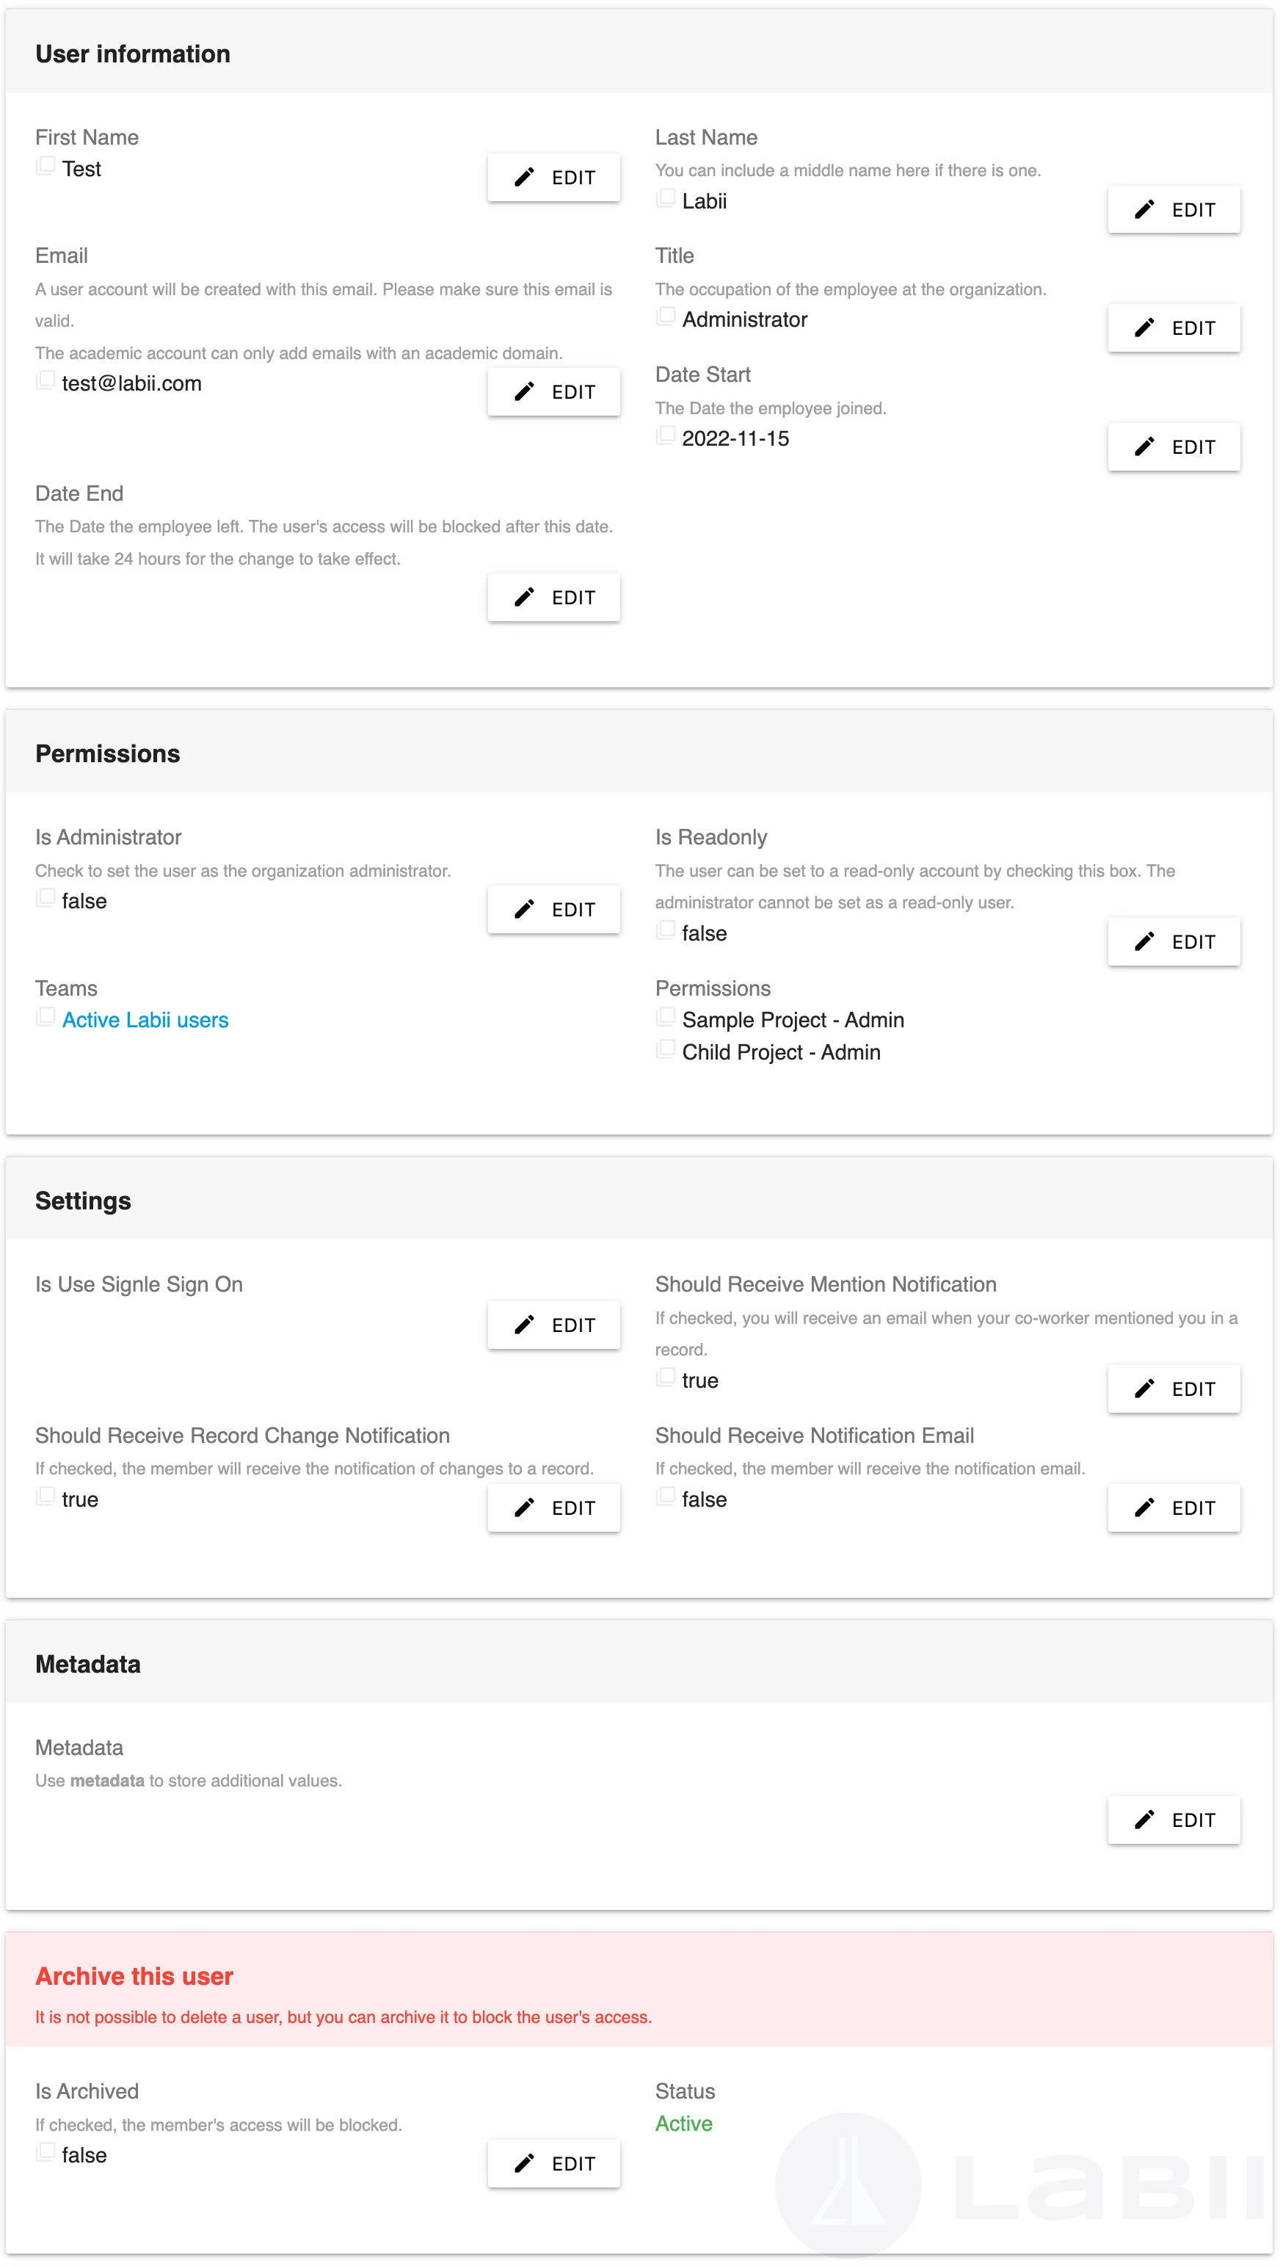Click copy icon beside Sample Project - Admin
Screen dimensions: 1280x2266
tap(666, 1017)
